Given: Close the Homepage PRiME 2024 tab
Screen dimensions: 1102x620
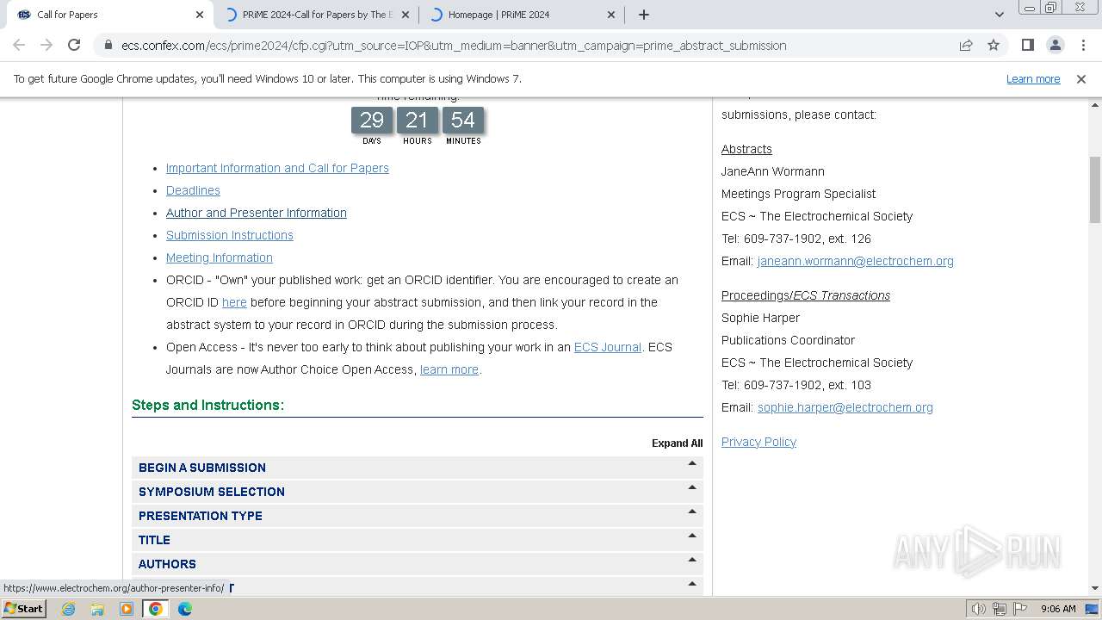Looking at the screenshot, I should [x=611, y=14].
